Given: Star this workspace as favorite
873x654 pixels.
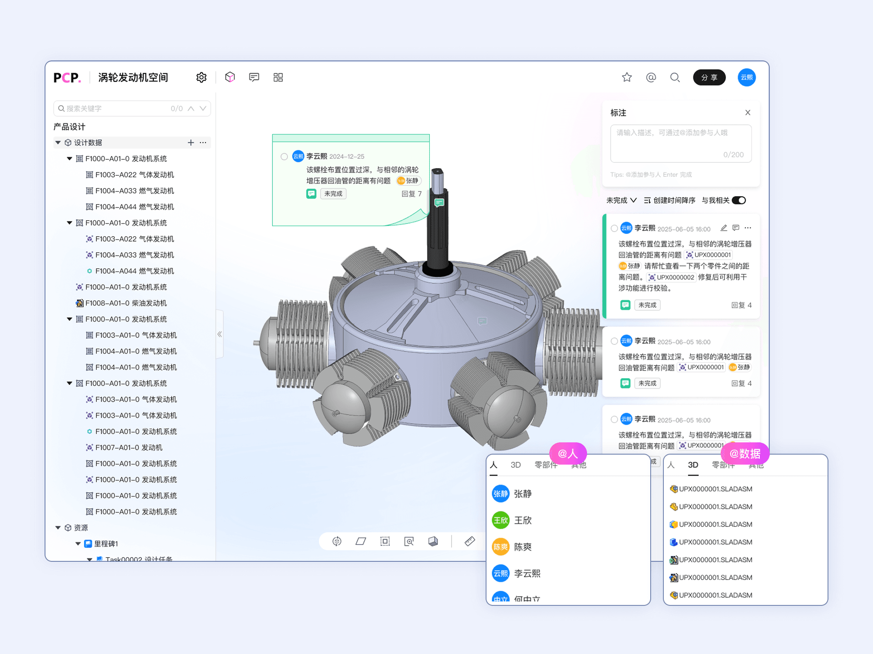Looking at the screenshot, I should coord(627,78).
